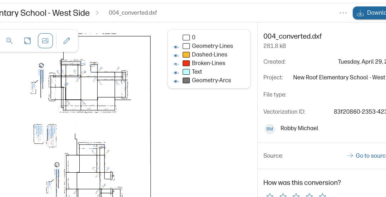Click the RM user avatar
The image size is (386, 197).
(x=269, y=129)
